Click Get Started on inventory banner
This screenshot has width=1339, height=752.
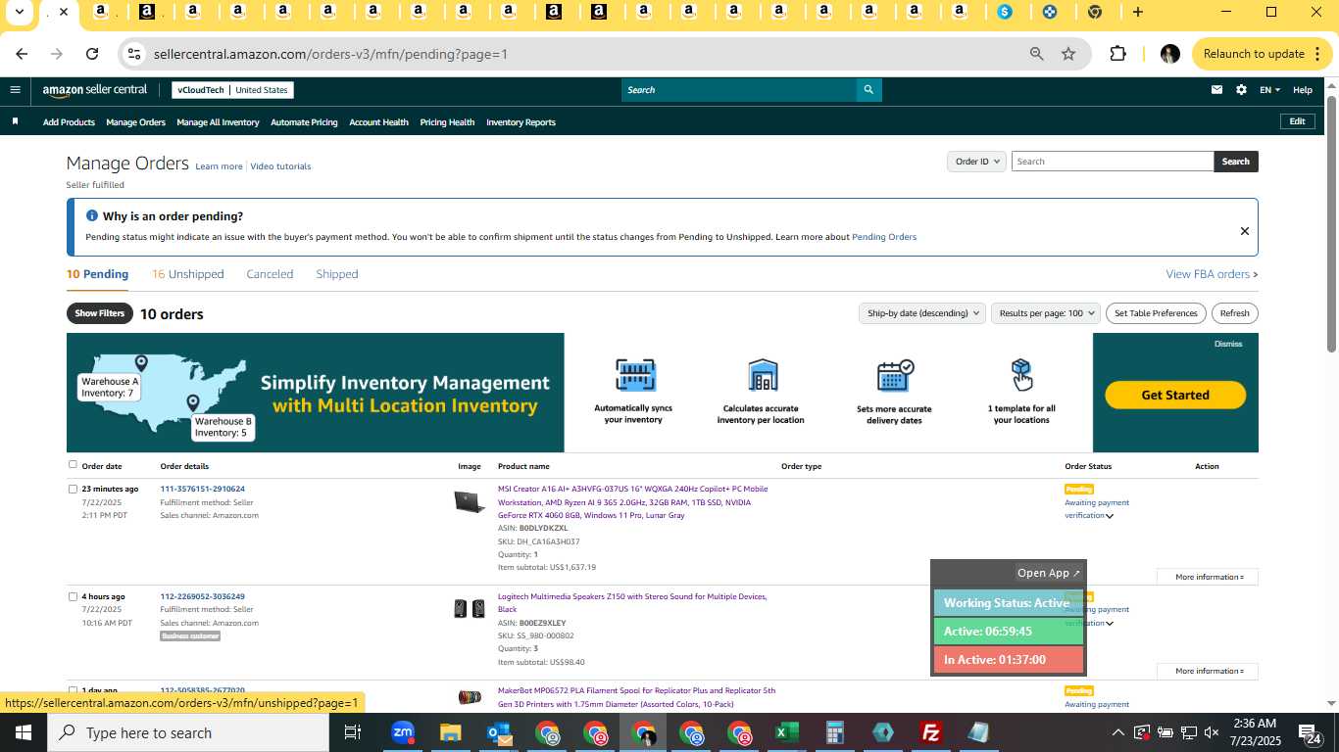pos(1175,395)
